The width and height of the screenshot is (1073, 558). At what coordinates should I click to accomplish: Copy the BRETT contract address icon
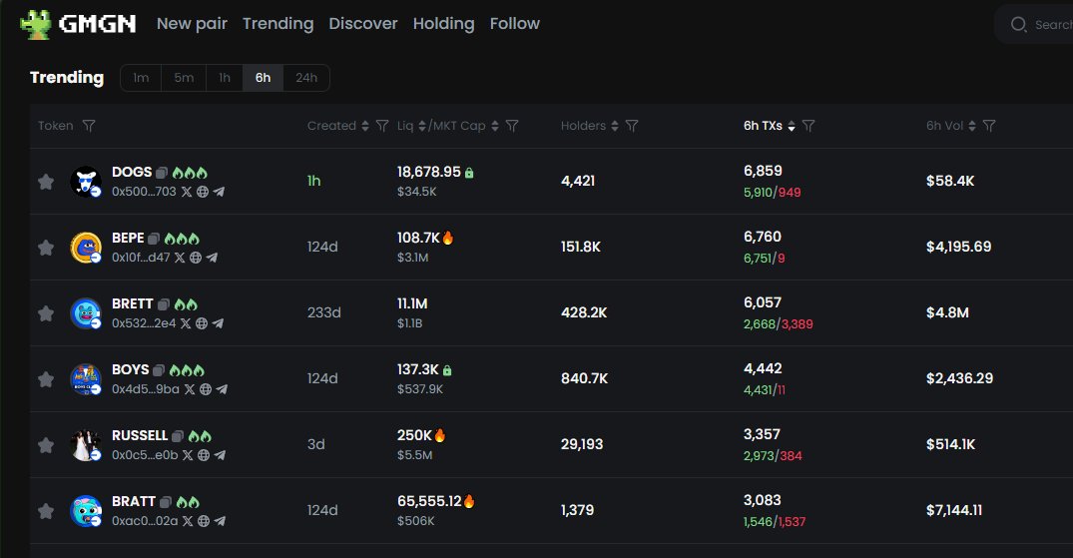pos(164,304)
